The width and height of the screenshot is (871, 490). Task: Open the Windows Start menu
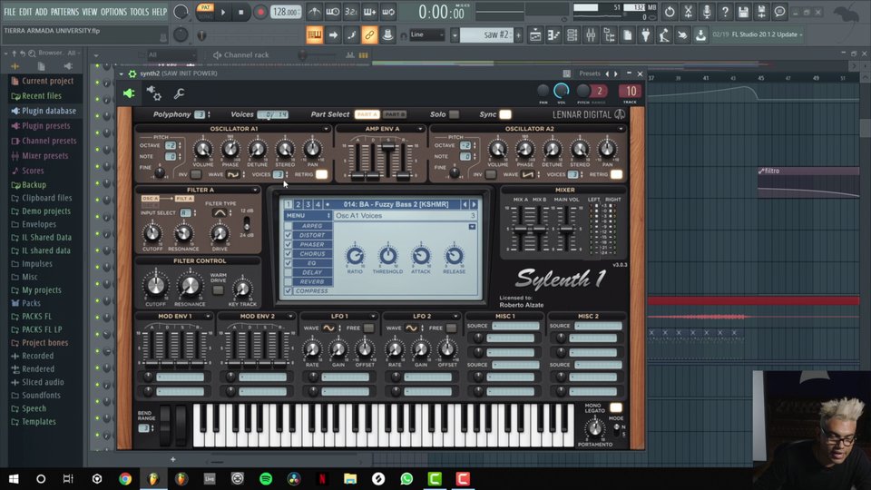[x=14, y=478]
